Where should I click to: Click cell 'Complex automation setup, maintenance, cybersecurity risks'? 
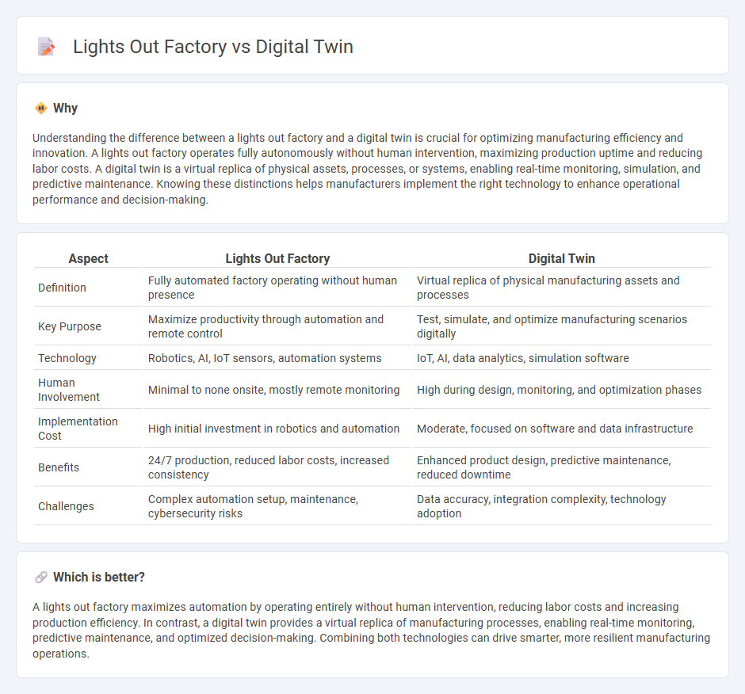pyautogui.click(x=277, y=506)
